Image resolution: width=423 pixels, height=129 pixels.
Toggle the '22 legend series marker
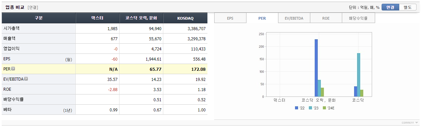click(x=296, y=108)
